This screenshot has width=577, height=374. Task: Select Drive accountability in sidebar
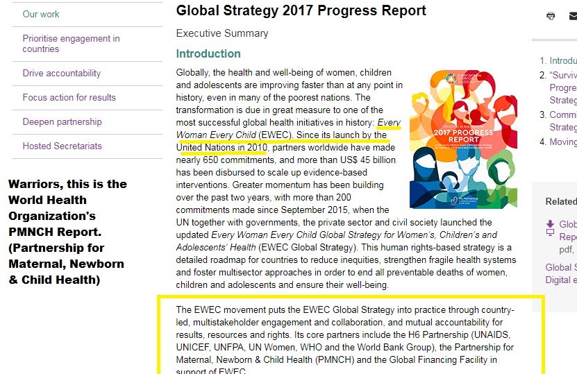pyautogui.click(x=62, y=73)
